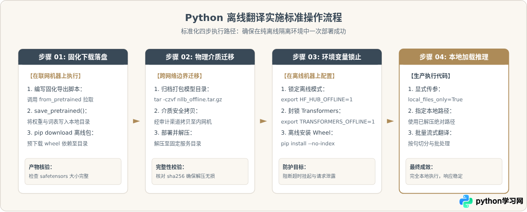Click the text "将权重与词表写入本地目录"

point(58,121)
